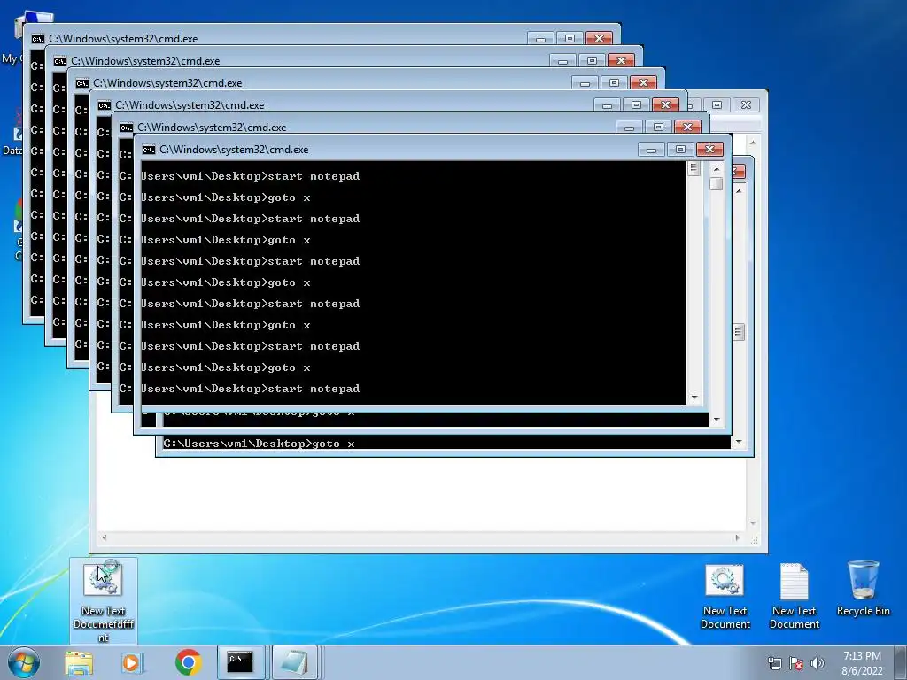Close the second cmd.exe window from front
The image size is (907, 680).
coord(687,127)
